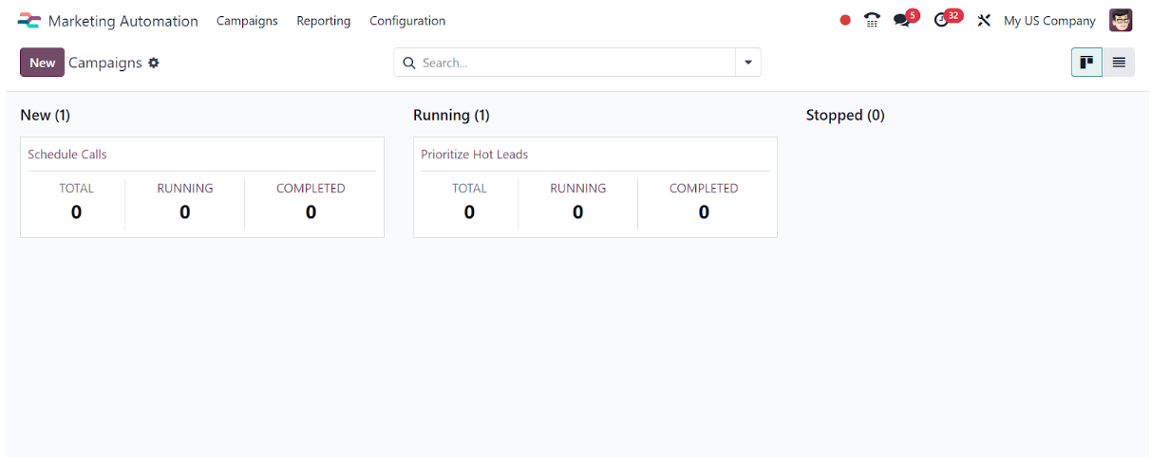The width and height of the screenshot is (1151, 457).
Task: Open the Campaigns settings gear
Action: point(154,63)
